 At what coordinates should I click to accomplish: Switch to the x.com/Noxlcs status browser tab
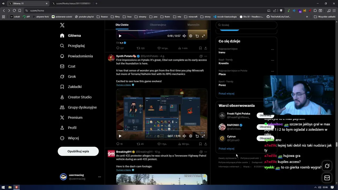71,3
